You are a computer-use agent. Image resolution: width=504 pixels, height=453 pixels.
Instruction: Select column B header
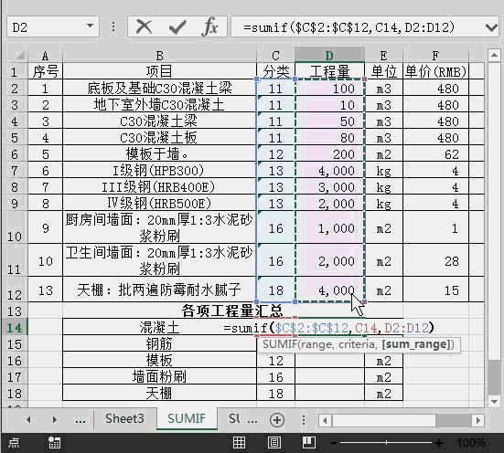[159, 56]
